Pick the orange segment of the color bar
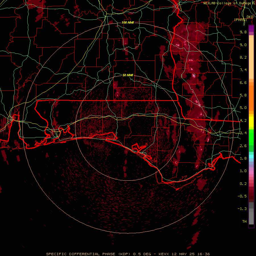256x256 pixels. click(251, 96)
